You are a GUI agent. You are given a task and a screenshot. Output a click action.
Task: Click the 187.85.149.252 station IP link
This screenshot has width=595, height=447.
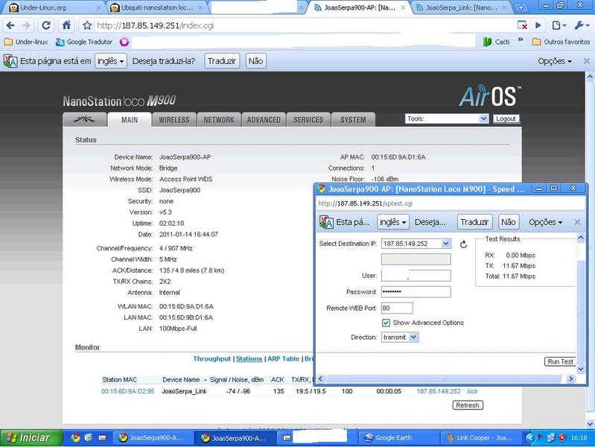[x=439, y=391]
